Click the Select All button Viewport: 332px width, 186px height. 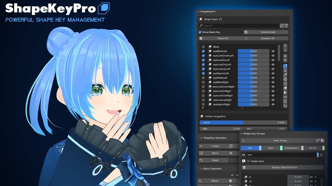[221, 38]
